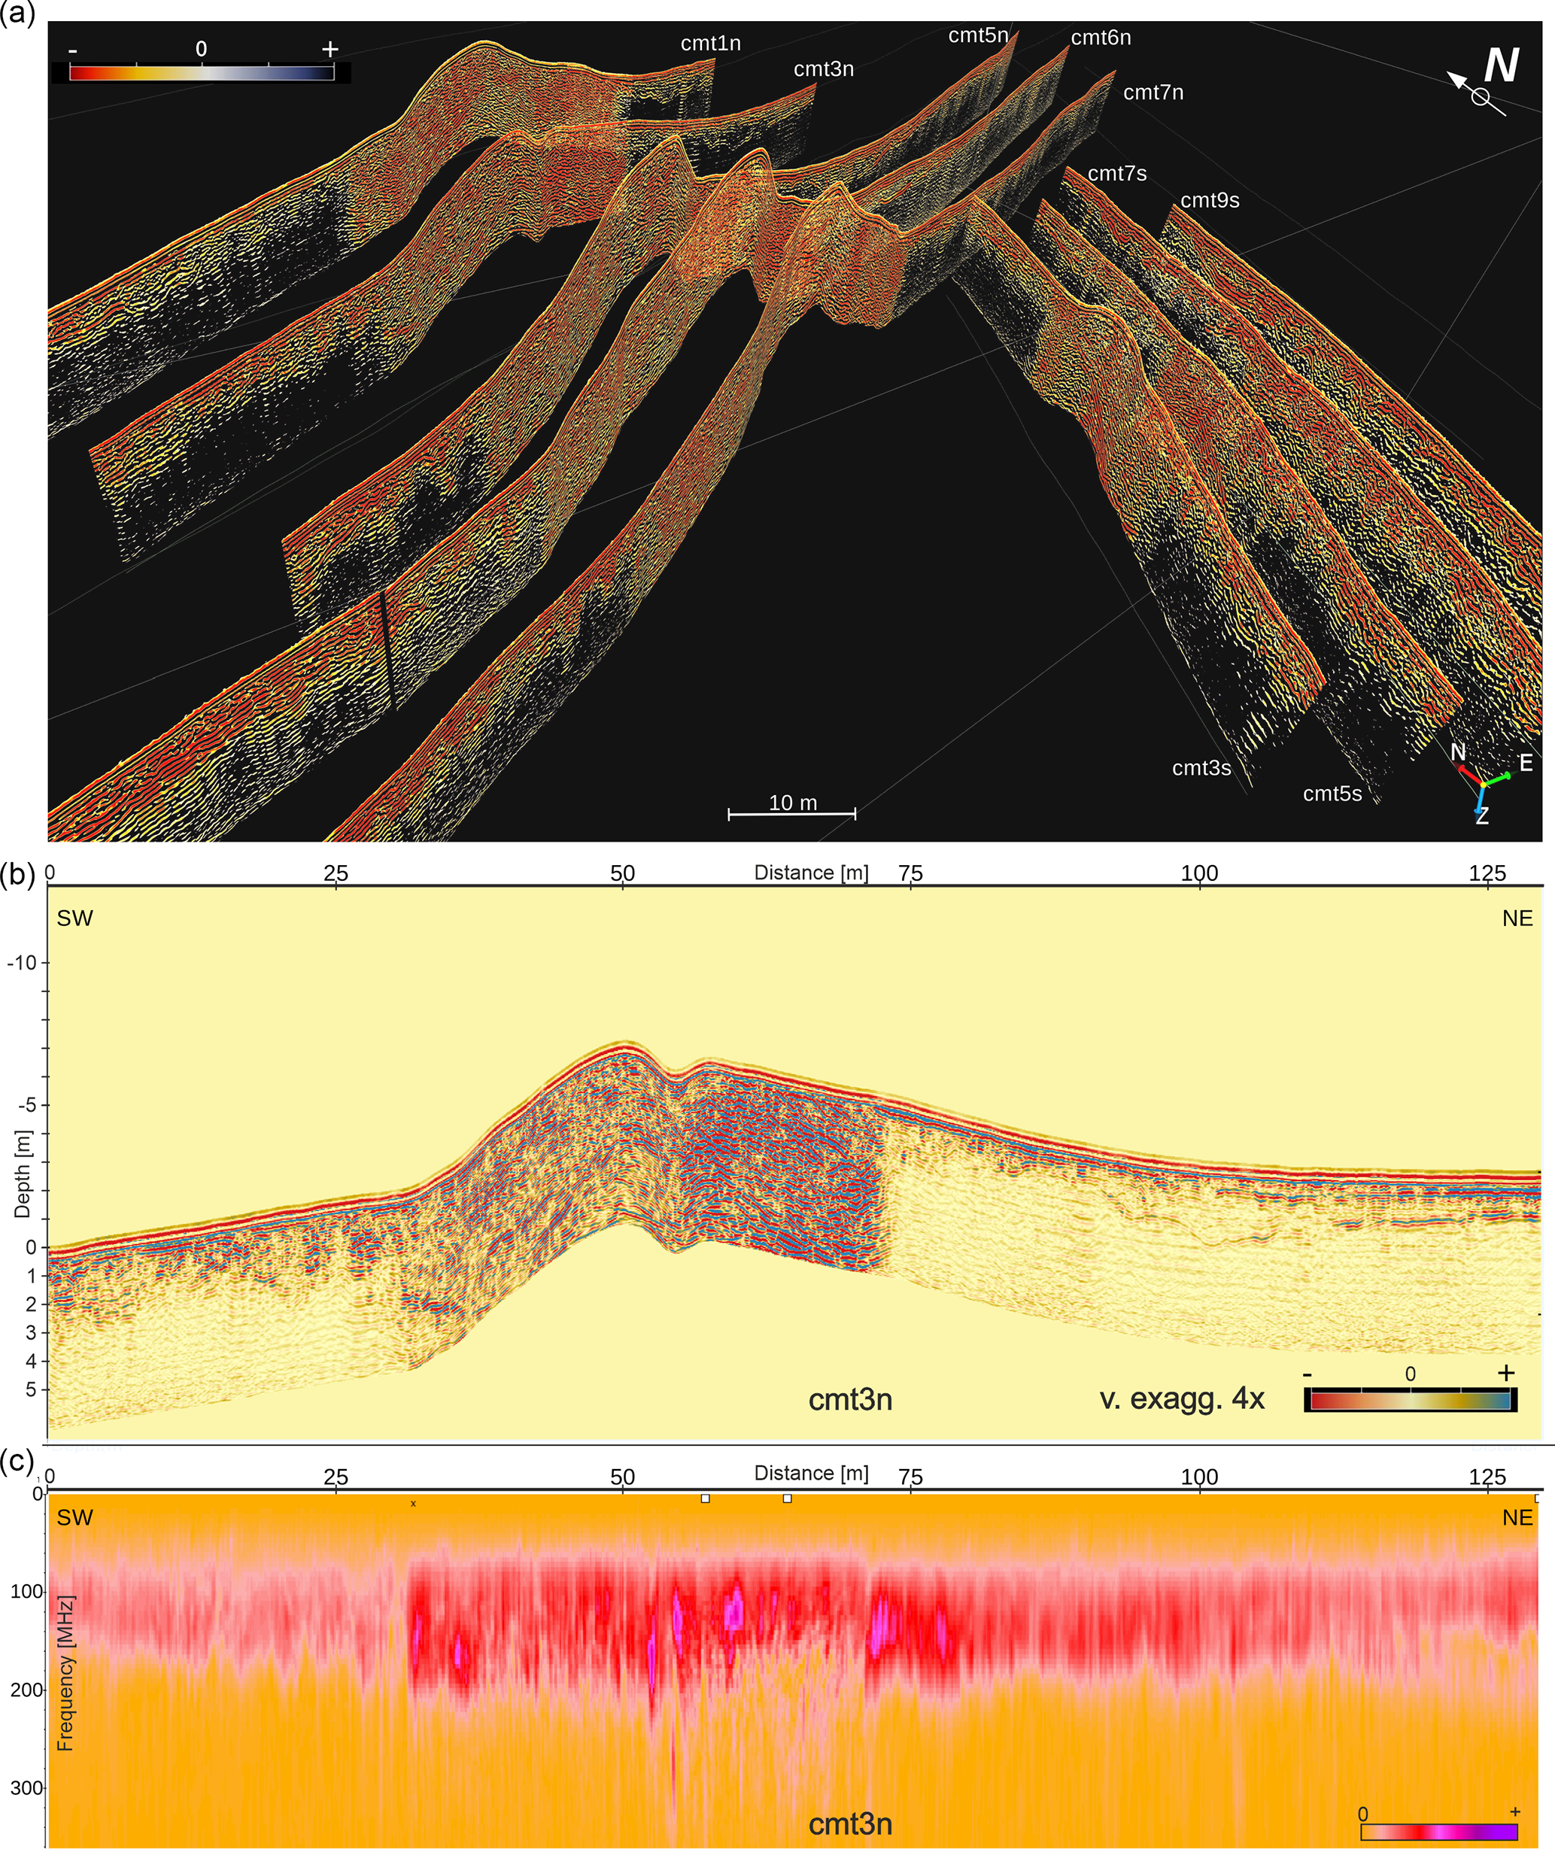Image resolution: width=1555 pixels, height=1849 pixels.
Task: Click the small x marker atop the spectrogram
Action: (414, 1504)
